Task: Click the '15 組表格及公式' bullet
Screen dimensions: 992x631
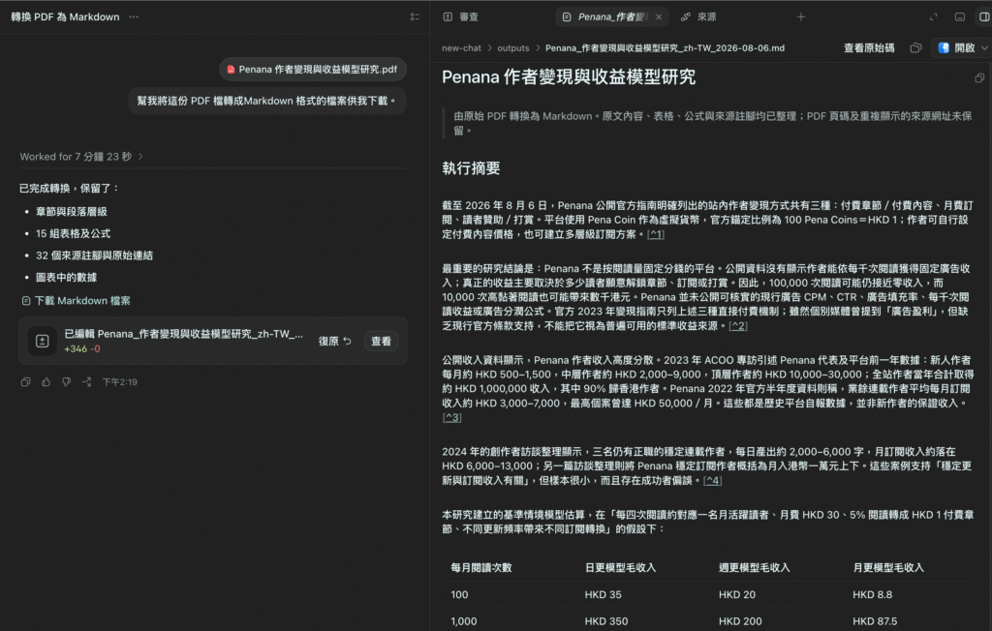Action: [x=73, y=234]
